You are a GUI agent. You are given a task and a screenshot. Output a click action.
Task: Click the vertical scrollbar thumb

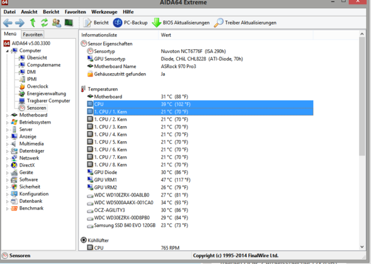click(362, 96)
